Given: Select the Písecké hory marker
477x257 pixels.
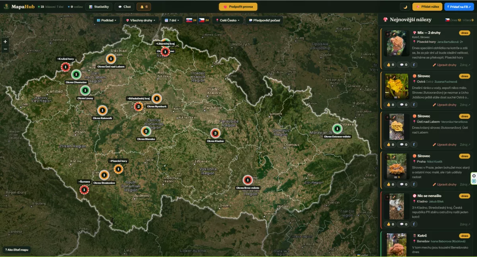Looking at the screenshot, I should coord(118,169).
